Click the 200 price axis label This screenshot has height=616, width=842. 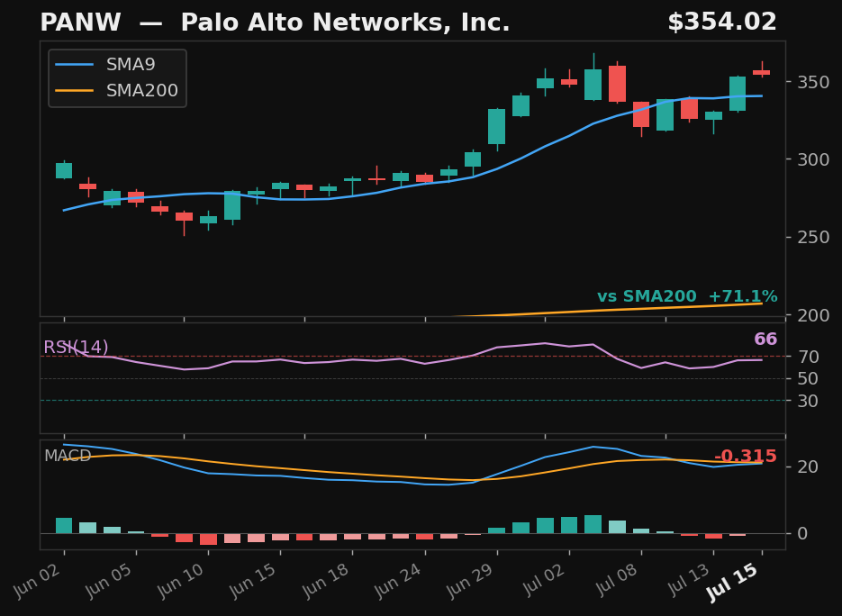[813, 315]
